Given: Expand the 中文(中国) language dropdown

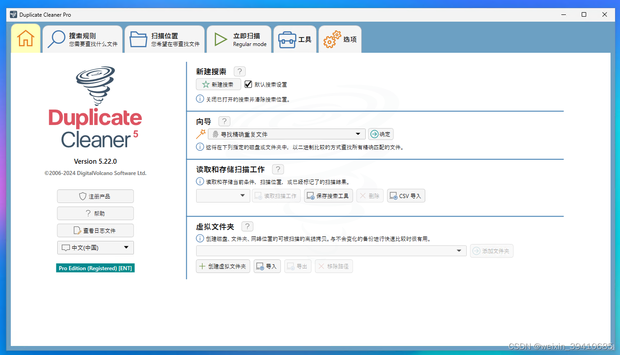Looking at the screenshot, I should [95, 248].
